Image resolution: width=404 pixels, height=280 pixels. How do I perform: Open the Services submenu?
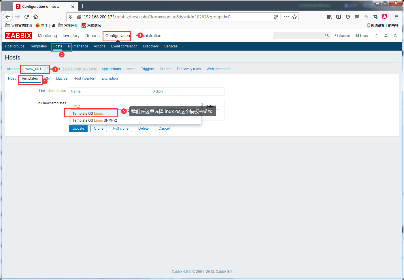pyautogui.click(x=171, y=46)
